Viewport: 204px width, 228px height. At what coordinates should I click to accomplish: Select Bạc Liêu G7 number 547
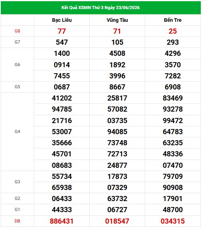click(62, 42)
